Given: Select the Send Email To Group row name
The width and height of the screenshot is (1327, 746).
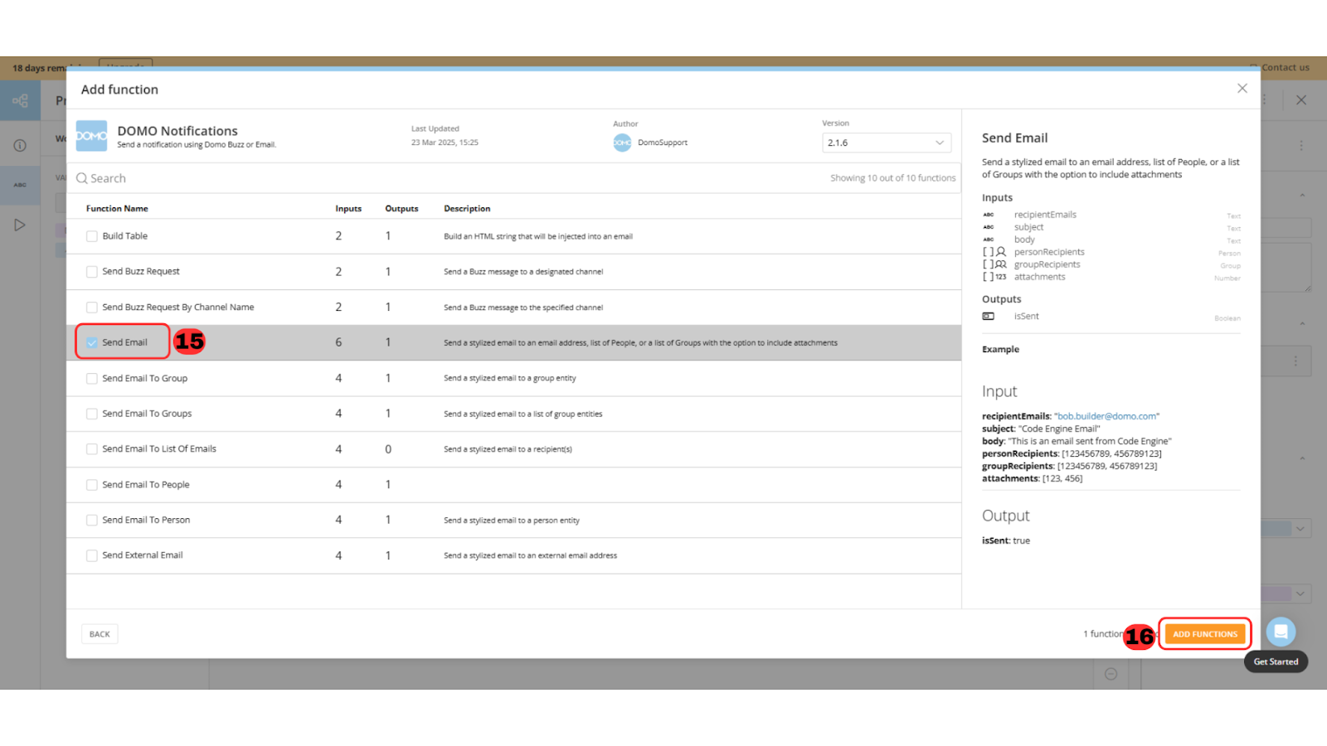Looking at the screenshot, I should point(145,378).
